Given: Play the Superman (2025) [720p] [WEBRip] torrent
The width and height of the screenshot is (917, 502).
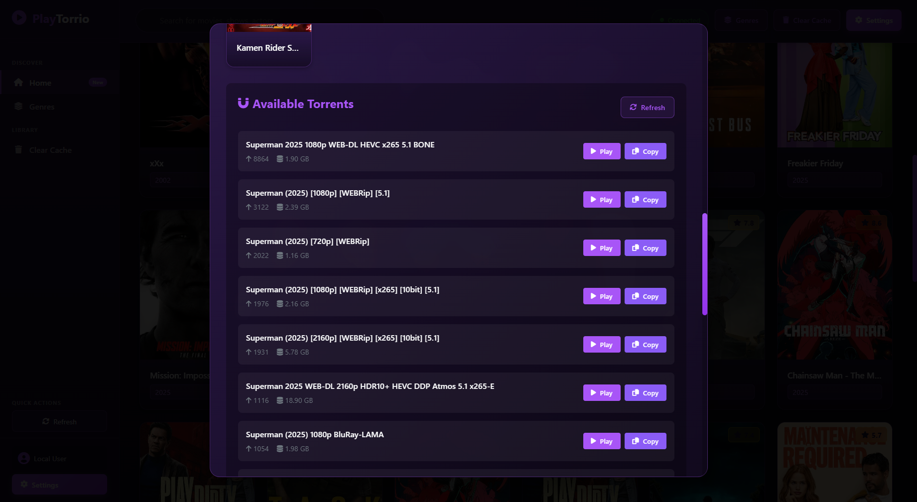Looking at the screenshot, I should click(601, 248).
